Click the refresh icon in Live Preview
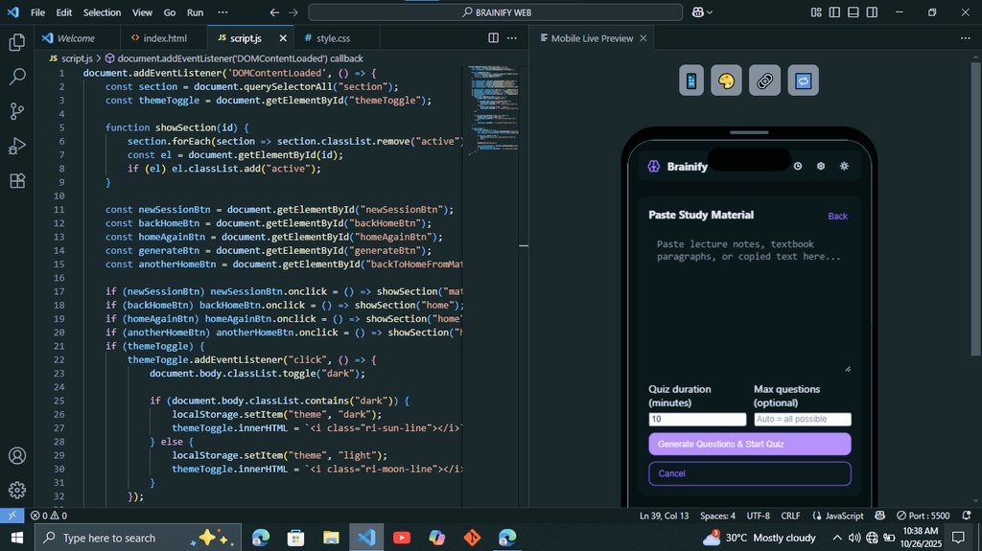 click(803, 80)
